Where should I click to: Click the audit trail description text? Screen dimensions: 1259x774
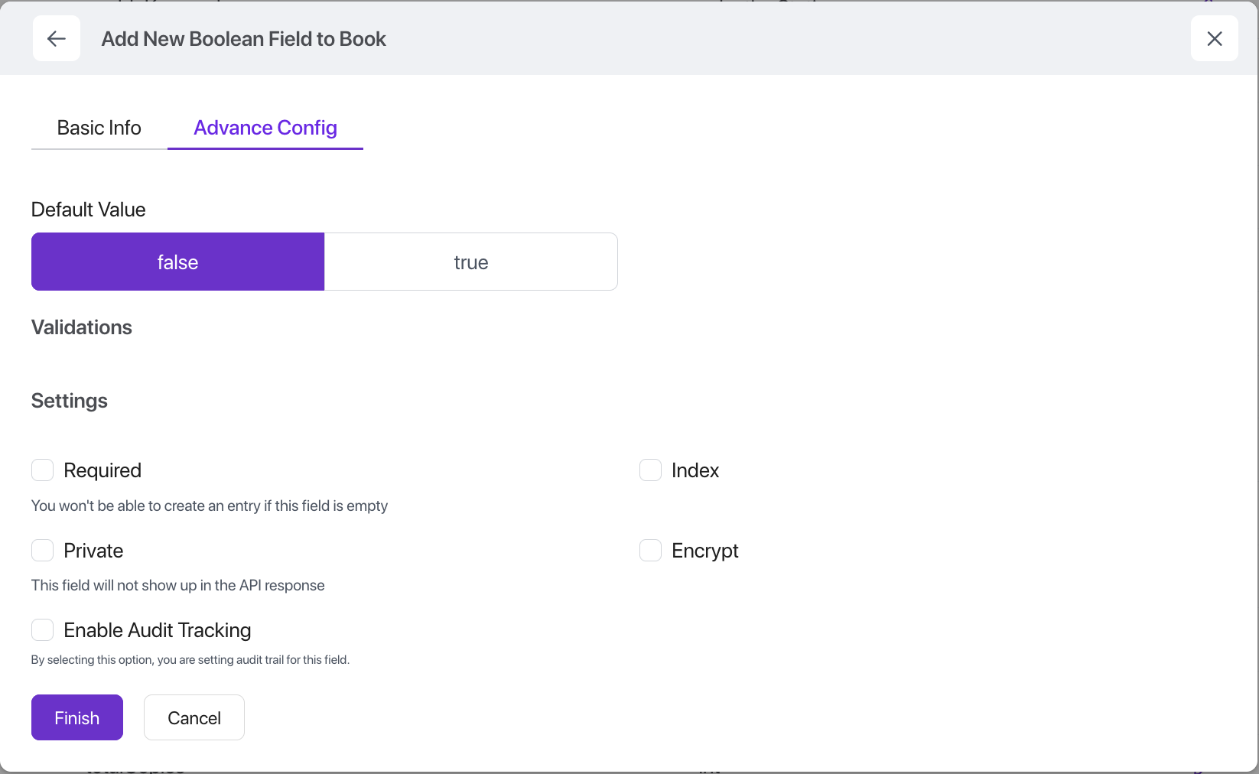[x=190, y=660]
